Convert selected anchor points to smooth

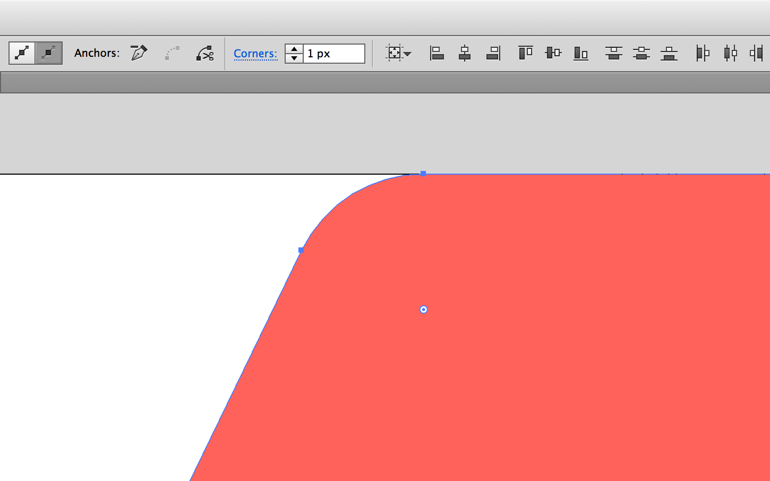(49, 53)
